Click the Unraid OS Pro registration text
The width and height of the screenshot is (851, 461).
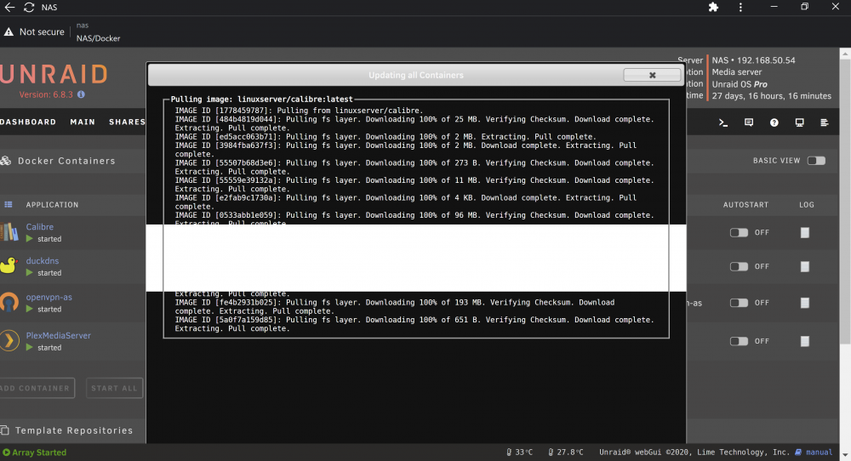click(x=740, y=84)
